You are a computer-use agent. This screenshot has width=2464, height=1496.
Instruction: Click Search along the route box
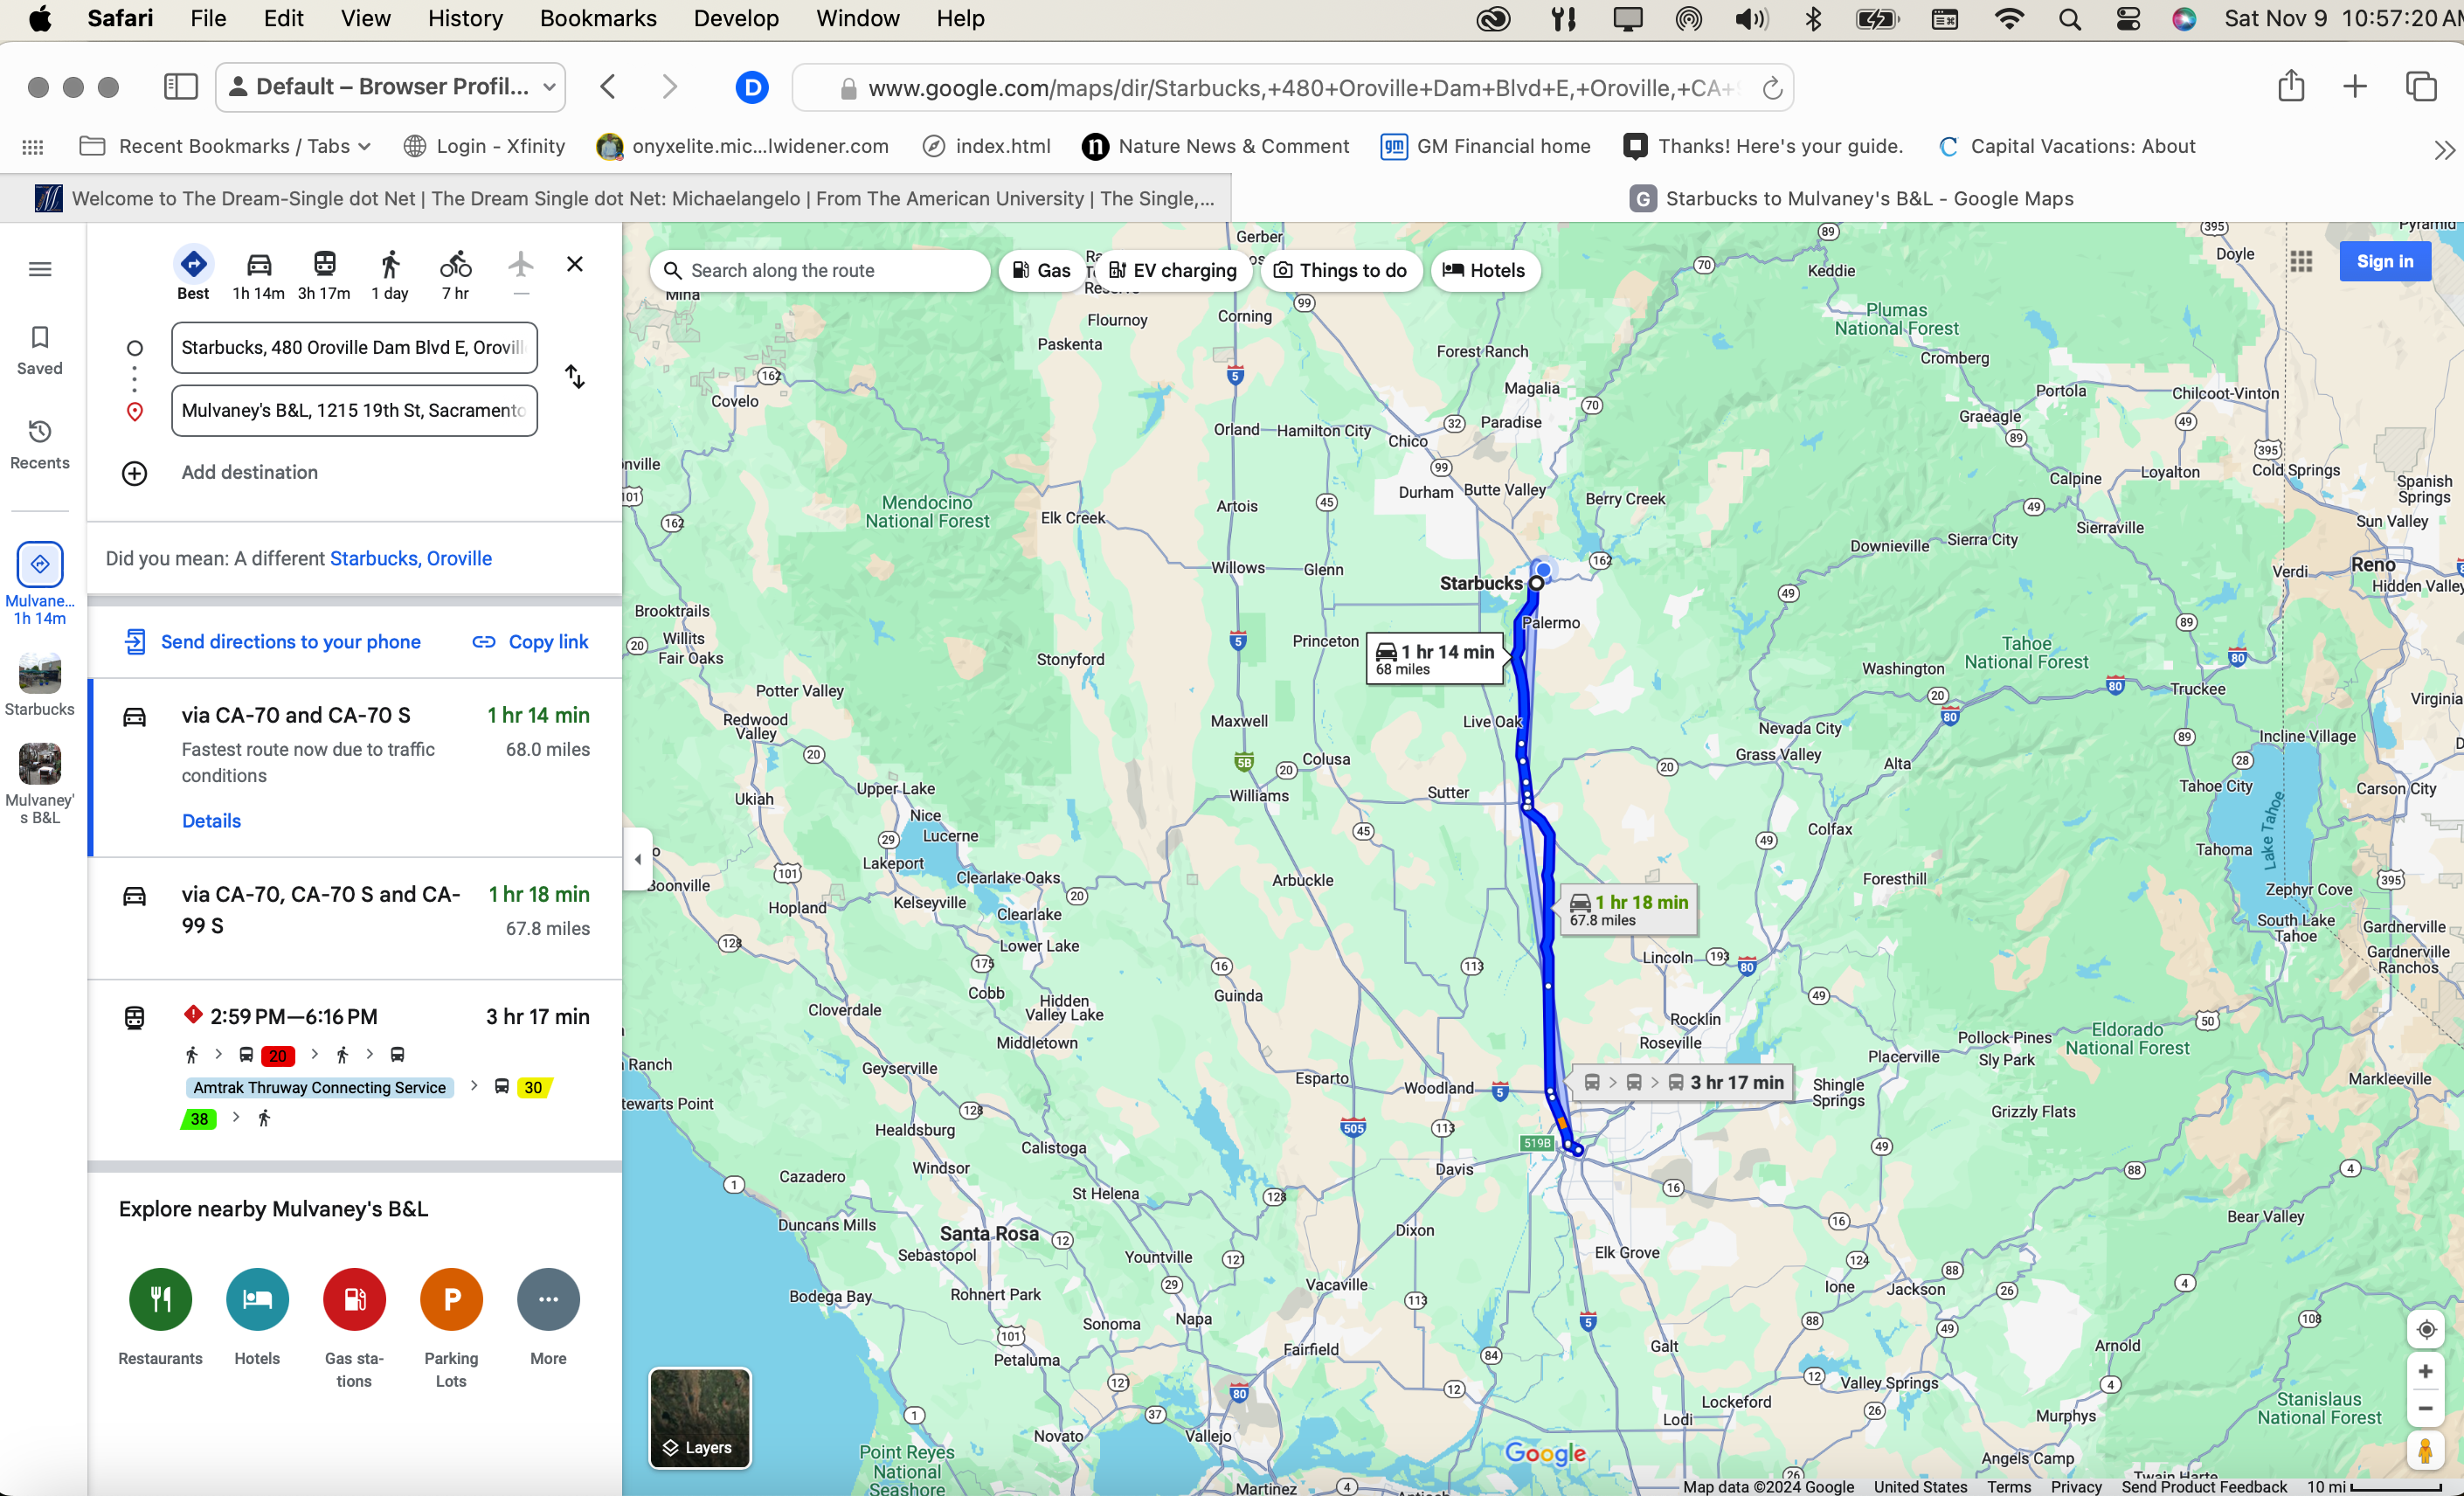[x=820, y=270]
